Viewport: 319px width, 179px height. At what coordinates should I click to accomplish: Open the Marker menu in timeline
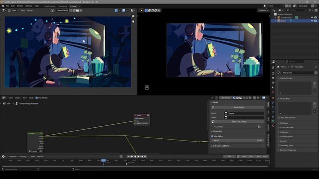tap(40, 157)
